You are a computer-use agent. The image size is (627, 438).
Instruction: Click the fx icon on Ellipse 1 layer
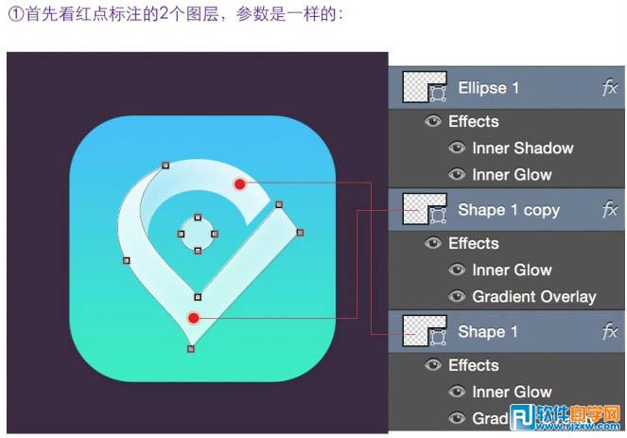609,88
